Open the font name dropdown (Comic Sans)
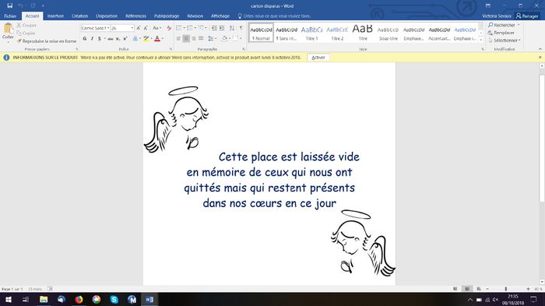The image size is (545, 306). click(108, 28)
